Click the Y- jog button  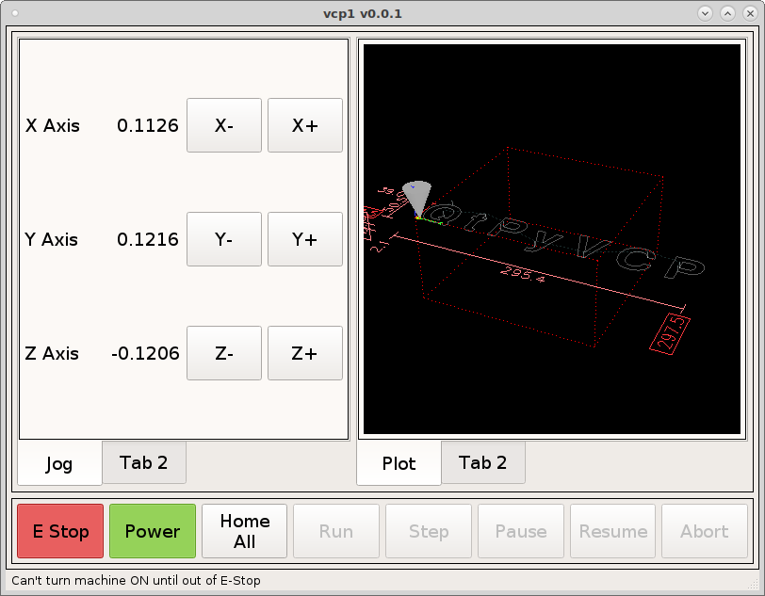pos(224,239)
